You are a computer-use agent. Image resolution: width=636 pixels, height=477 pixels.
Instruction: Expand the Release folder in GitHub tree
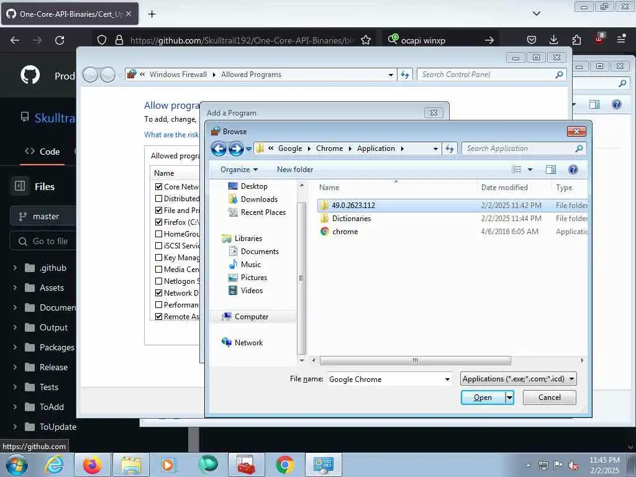pyautogui.click(x=15, y=367)
